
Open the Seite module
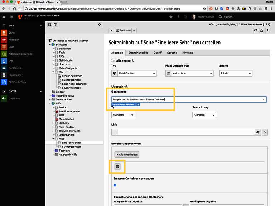coord(11,33)
